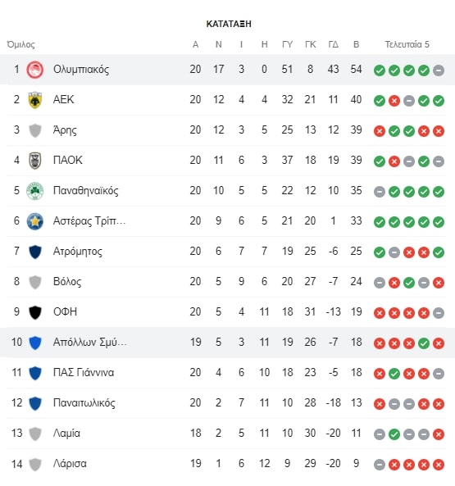The image size is (455, 486).
Task: Click Ολυμπιακός most recent draw indicator
Action: tap(439, 70)
